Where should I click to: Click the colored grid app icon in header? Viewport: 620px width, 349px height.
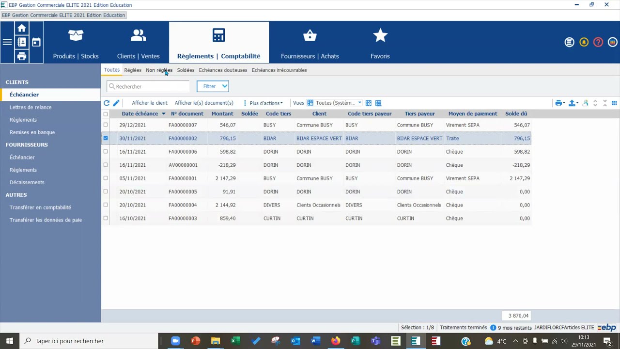tap(612, 42)
